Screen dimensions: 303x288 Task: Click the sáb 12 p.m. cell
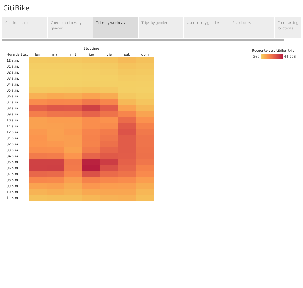pos(127,132)
